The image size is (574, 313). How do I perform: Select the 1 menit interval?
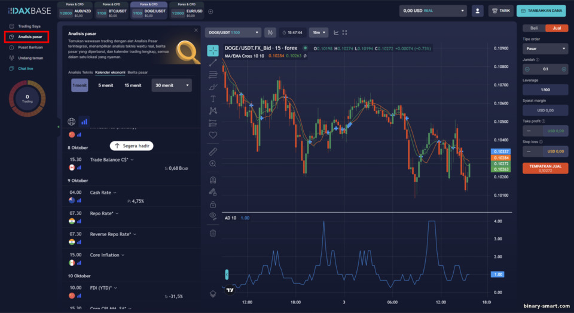[80, 85]
